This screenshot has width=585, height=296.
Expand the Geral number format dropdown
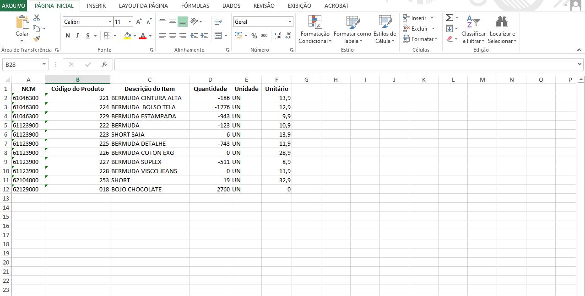click(290, 22)
